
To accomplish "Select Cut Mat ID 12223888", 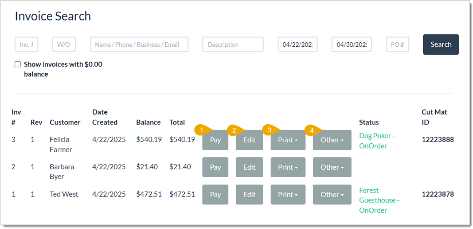I will click(438, 140).
